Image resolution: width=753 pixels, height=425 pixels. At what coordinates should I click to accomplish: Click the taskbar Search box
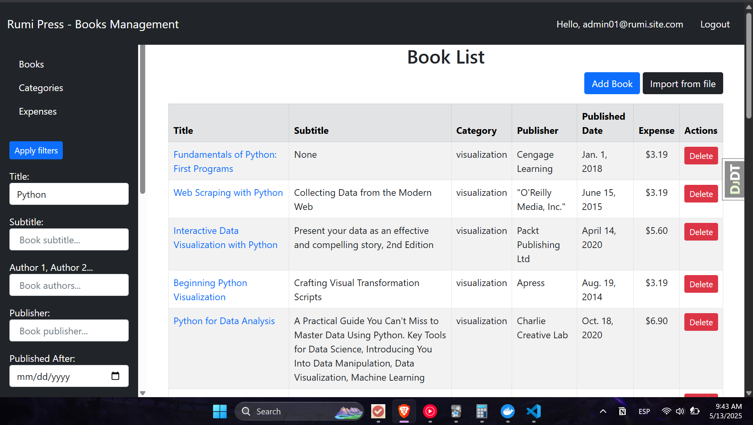click(299, 411)
